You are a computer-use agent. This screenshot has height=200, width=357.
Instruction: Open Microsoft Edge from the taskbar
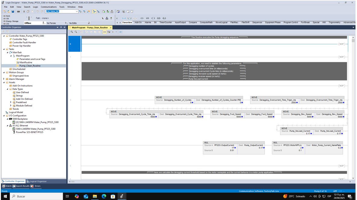click(x=104, y=196)
